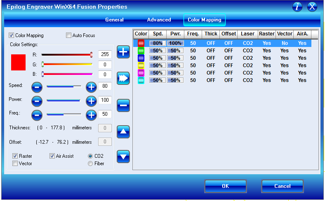Click the Speed value field showing 80

(105, 86)
